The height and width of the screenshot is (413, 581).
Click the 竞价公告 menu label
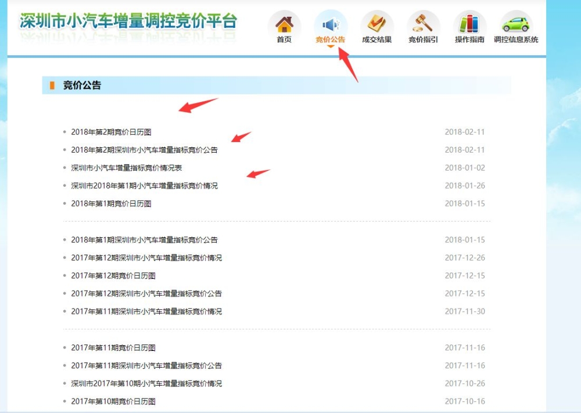pos(331,39)
